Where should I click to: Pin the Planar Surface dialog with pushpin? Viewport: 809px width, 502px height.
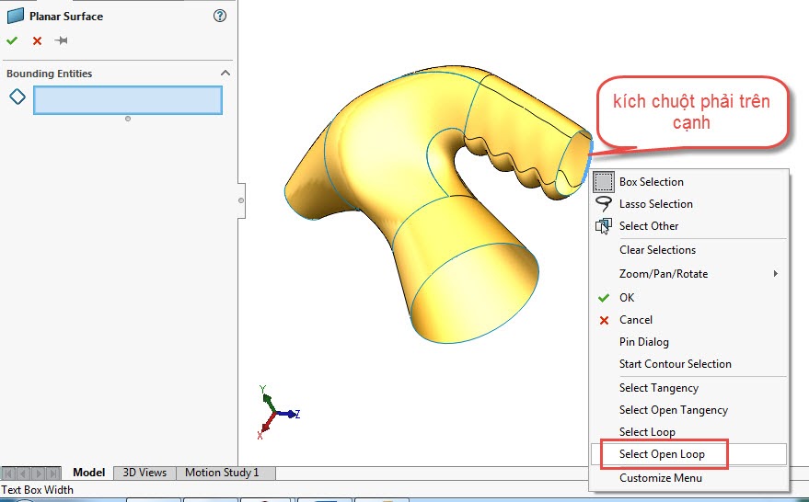pyautogui.click(x=61, y=40)
